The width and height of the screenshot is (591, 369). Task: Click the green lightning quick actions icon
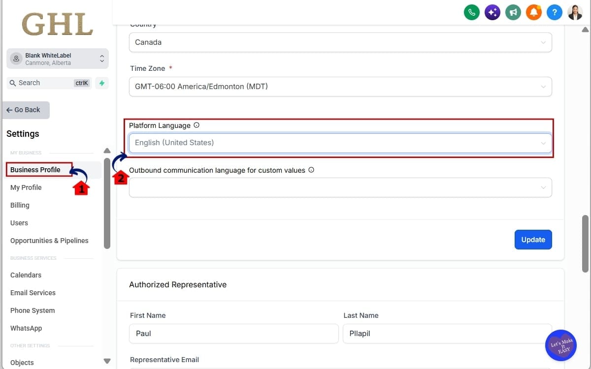[x=102, y=83]
